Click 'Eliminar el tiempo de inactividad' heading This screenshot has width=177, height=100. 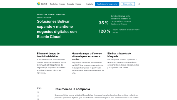click(x=48, y=55)
